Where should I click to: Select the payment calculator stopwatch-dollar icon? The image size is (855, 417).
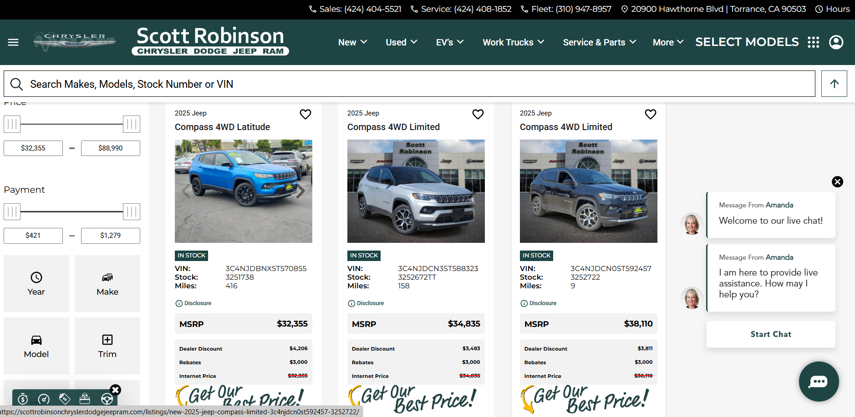click(x=23, y=399)
